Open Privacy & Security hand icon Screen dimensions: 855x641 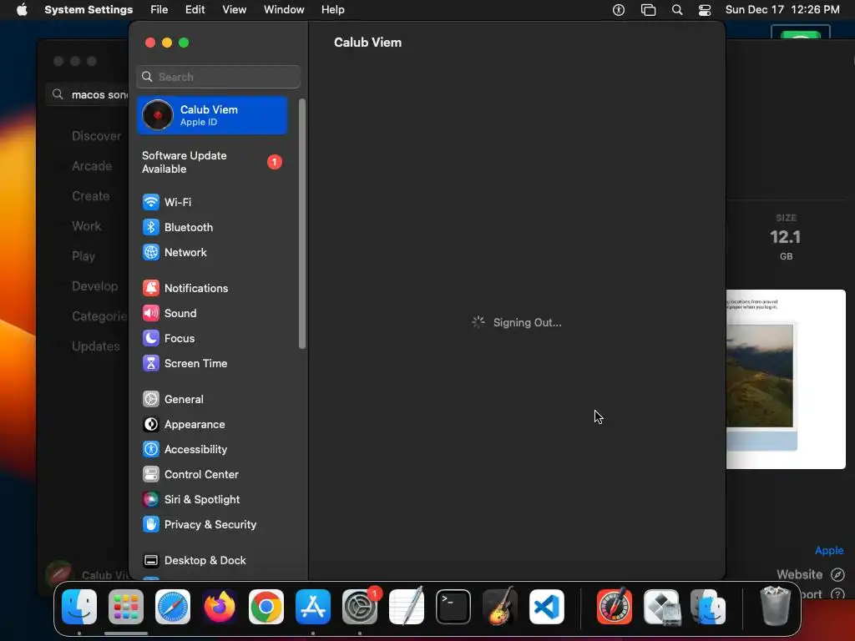pyautogui.click(x=150, y=524)
